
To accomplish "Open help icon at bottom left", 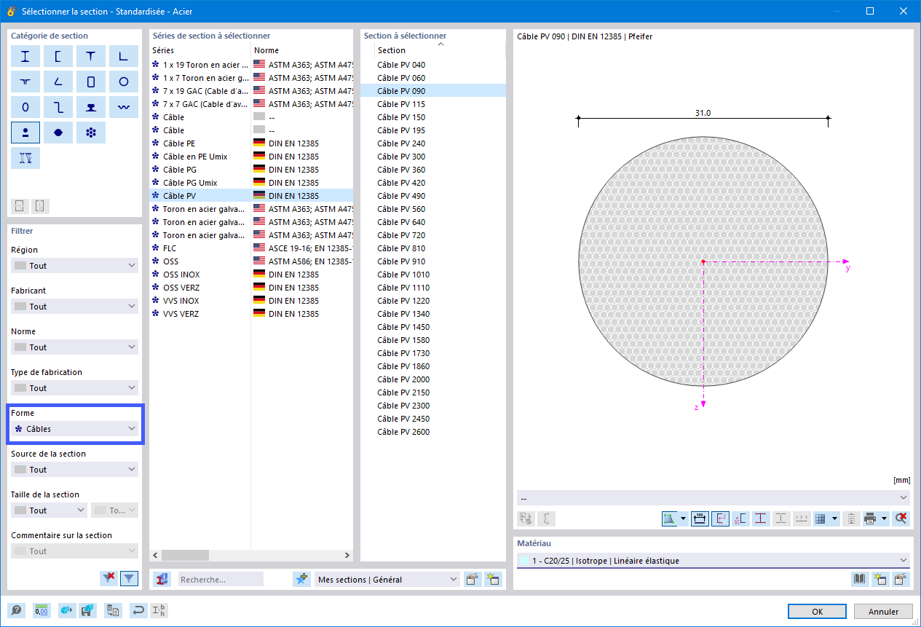I will coord(16,610).
